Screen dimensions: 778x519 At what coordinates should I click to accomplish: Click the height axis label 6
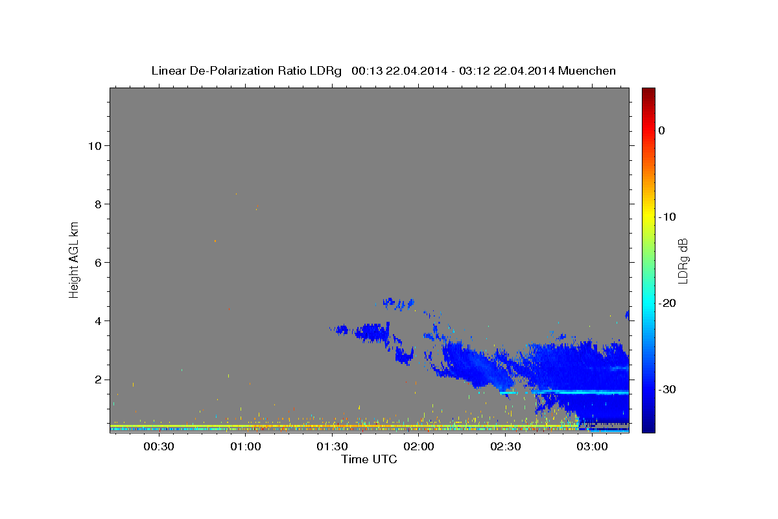click(97, 262)
